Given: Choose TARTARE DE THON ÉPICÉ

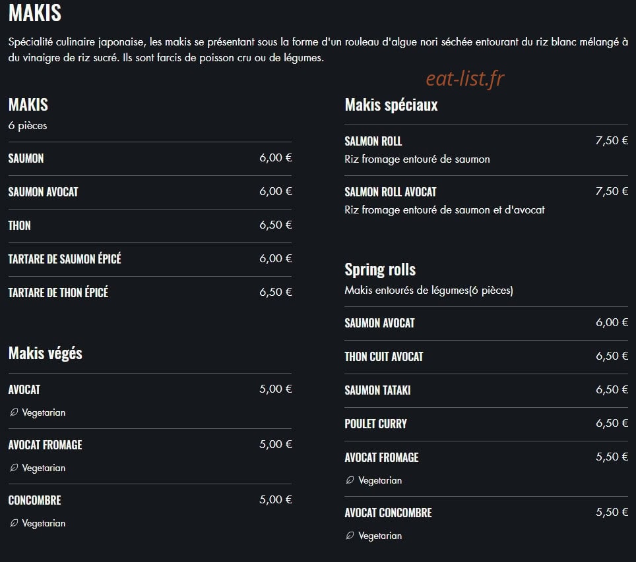Looking at the screenshot, I should point(150,293).
